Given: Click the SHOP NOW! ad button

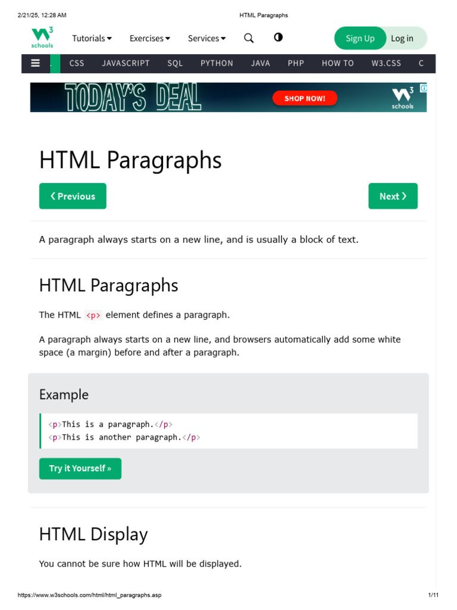Looking at the screenshot, I should [x=305, y=98].
